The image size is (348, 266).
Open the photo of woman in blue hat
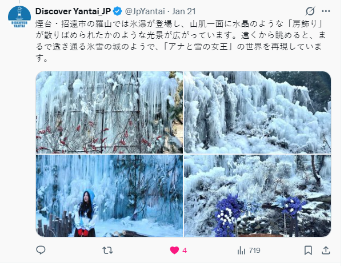click(109, 196)
